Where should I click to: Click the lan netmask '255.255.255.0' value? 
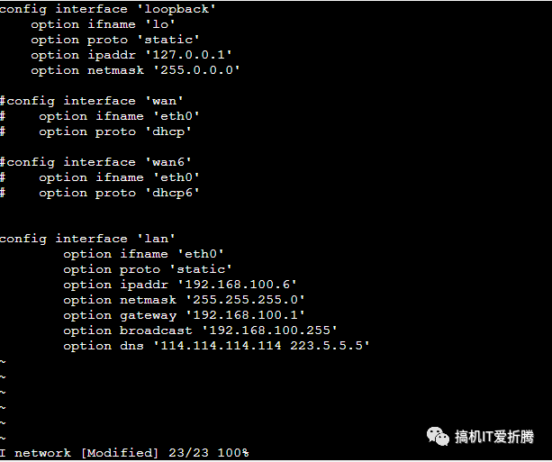point(245,300)
